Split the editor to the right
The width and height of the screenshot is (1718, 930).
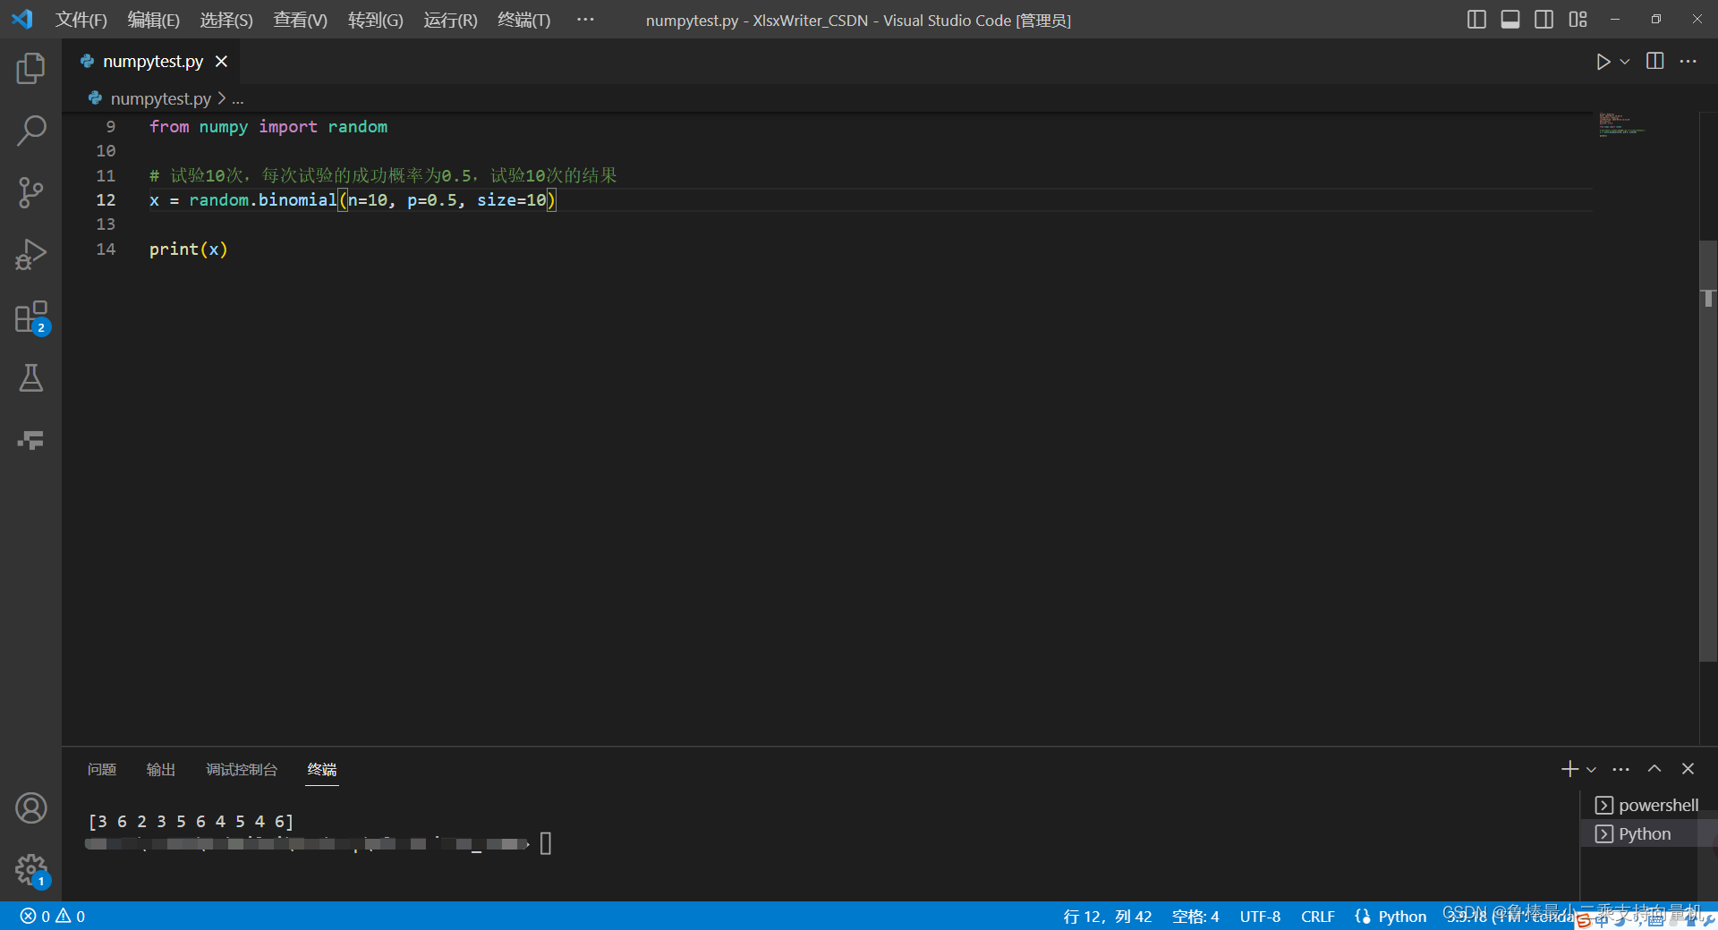tap(1655, 62)
